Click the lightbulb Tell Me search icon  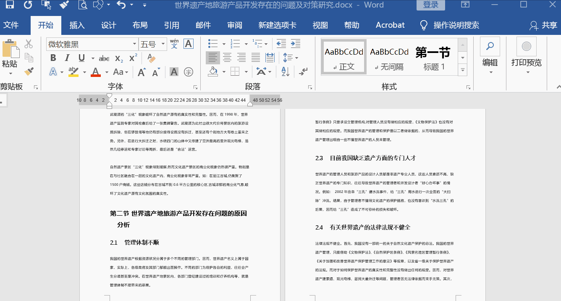pos(424,25)
